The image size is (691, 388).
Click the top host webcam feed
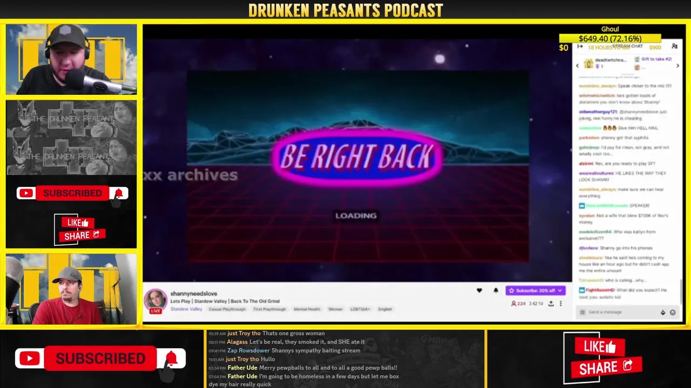71,59
